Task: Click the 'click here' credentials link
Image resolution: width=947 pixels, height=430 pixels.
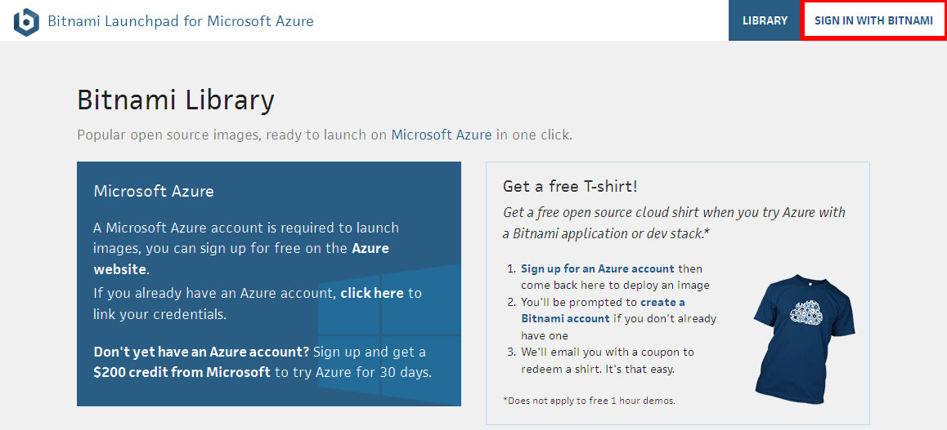Action: pyautogui.click(x=372, y=293)
